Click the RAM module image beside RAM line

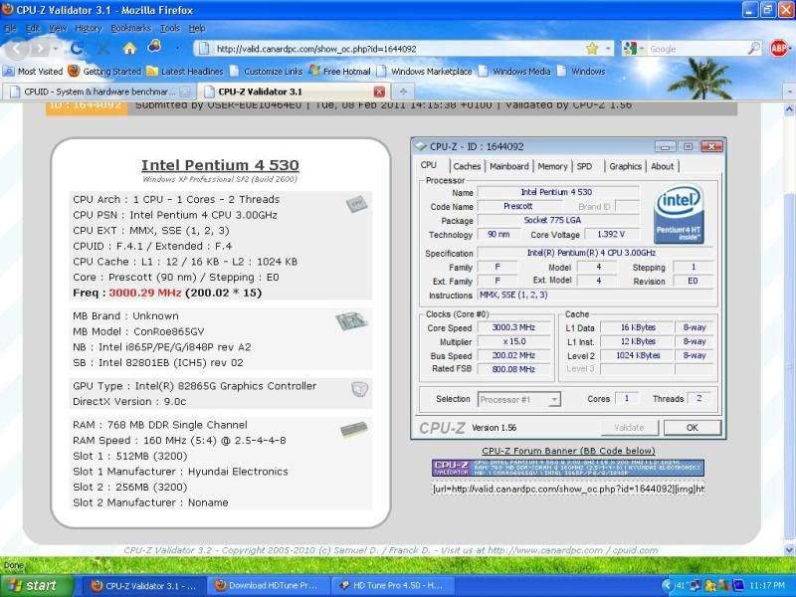[x=354, y=430]
